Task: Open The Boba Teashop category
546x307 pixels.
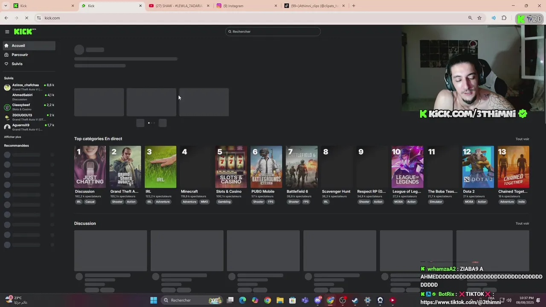Action: [443, 167]
